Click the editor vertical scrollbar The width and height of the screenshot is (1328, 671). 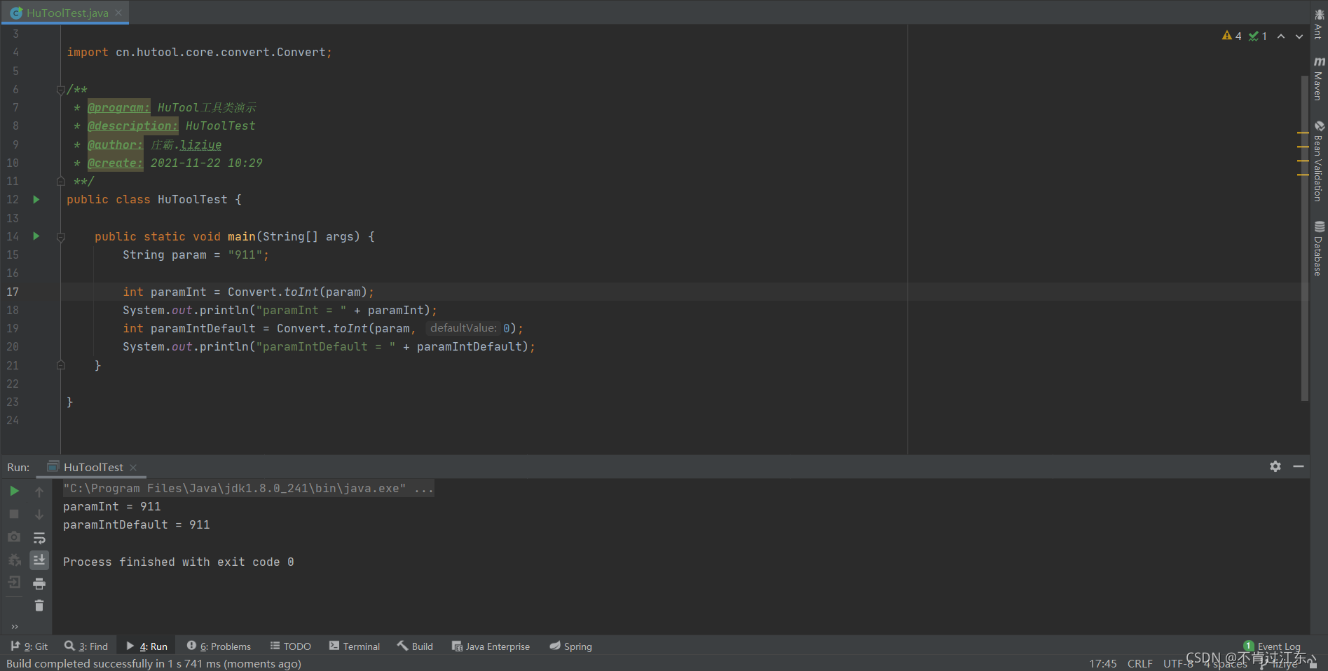(x=1305, y=238)
